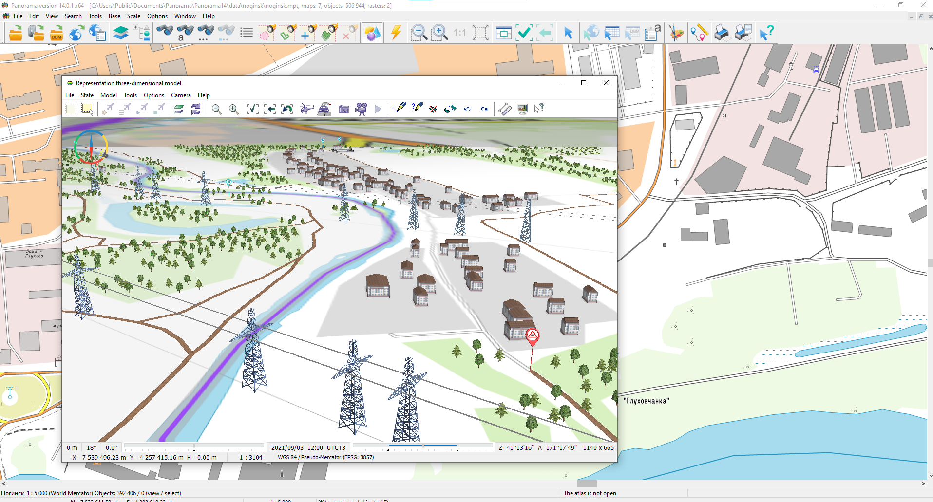Select the ruler measurement tool in 3D window
This screenshot has width=933, height=502.
pyautogui.click(x=505, y=109)
